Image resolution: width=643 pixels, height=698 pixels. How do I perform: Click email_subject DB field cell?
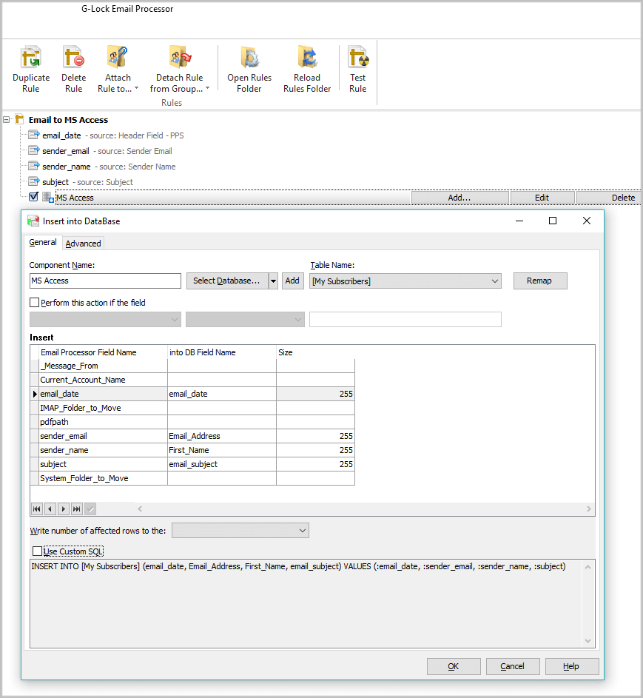[x=221, y=464]
